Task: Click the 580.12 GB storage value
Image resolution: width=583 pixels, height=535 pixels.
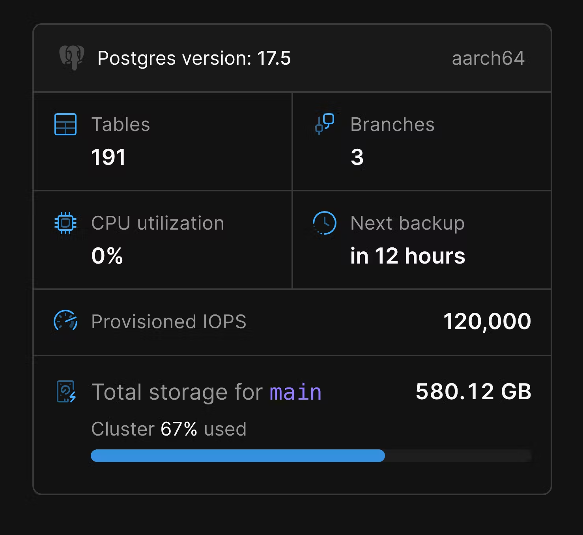Action: coord(473,392)
